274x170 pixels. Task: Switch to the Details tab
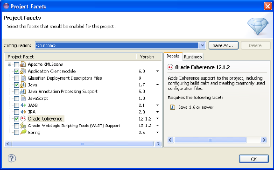tap(173, 56)
